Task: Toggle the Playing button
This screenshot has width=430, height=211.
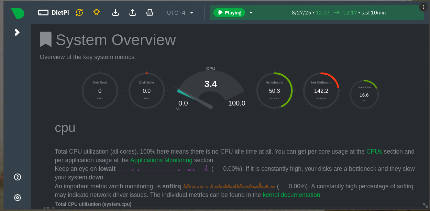Action: point(229,13)
